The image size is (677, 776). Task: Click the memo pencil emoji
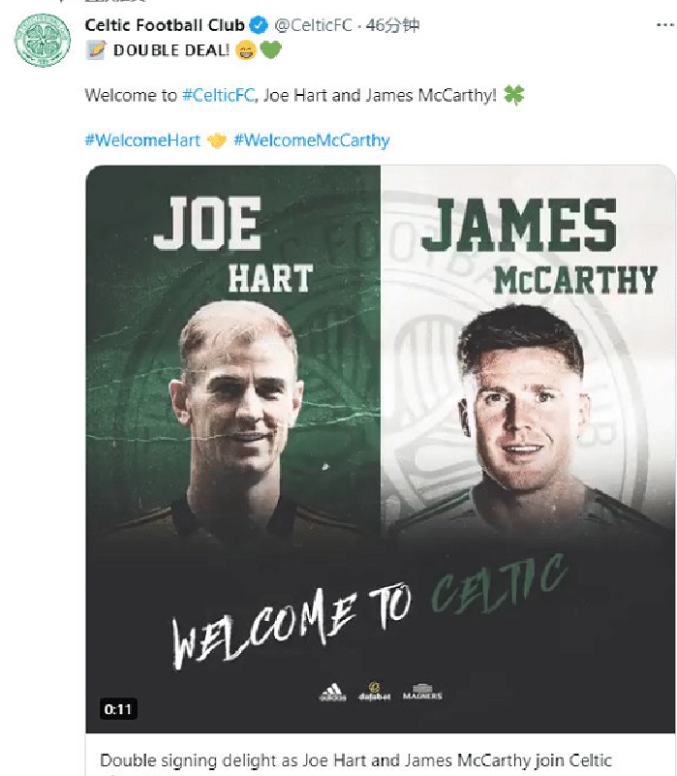(97, 50)
